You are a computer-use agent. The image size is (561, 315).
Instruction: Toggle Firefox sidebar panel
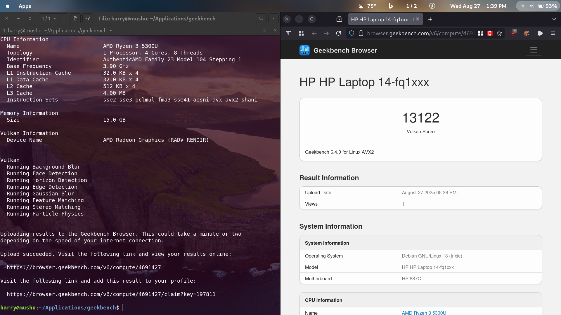tap(288, 34)
